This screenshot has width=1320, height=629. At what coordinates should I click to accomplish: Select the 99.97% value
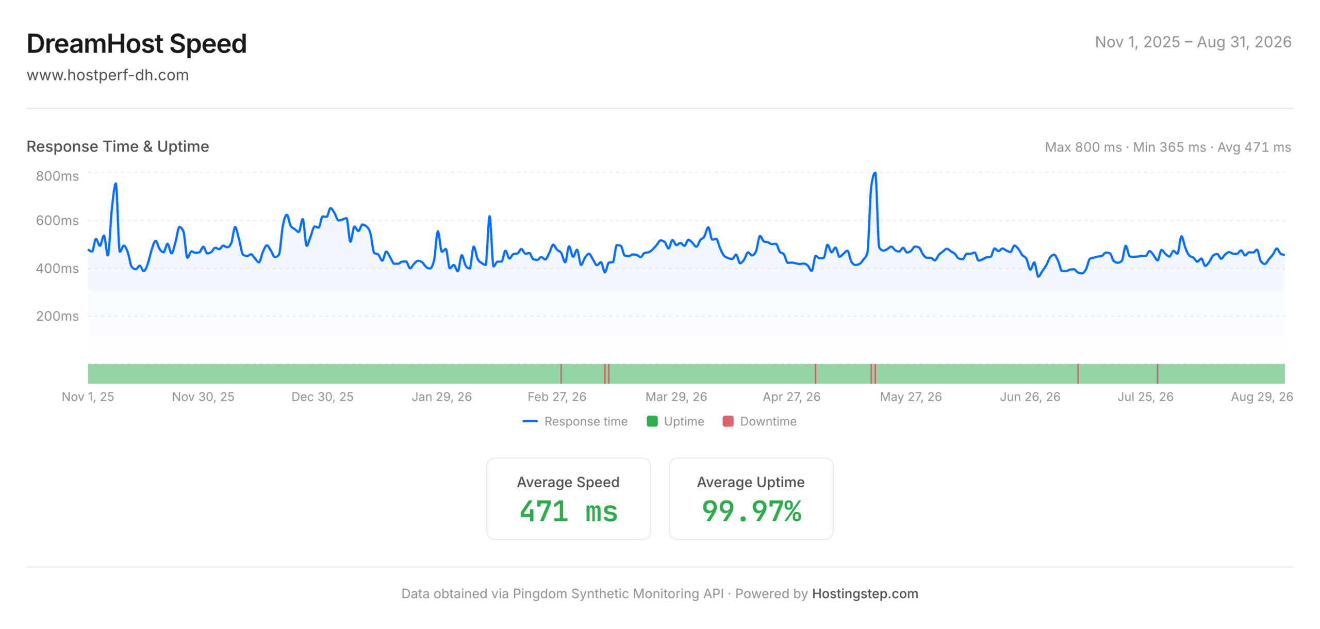pyautogui.click(x=751, y=511)
